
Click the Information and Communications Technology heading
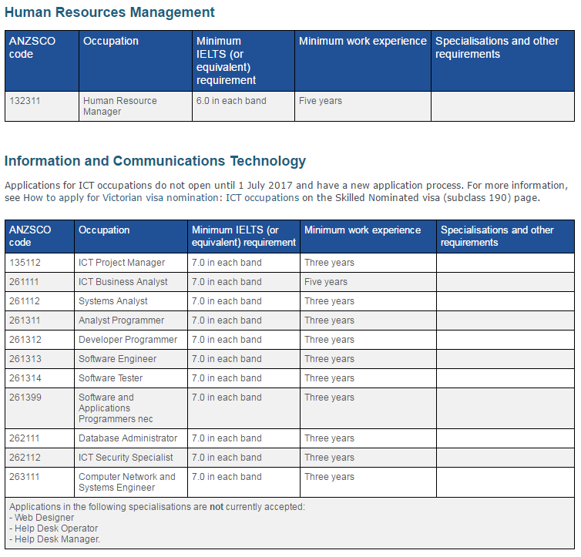[x=155, y=161]
